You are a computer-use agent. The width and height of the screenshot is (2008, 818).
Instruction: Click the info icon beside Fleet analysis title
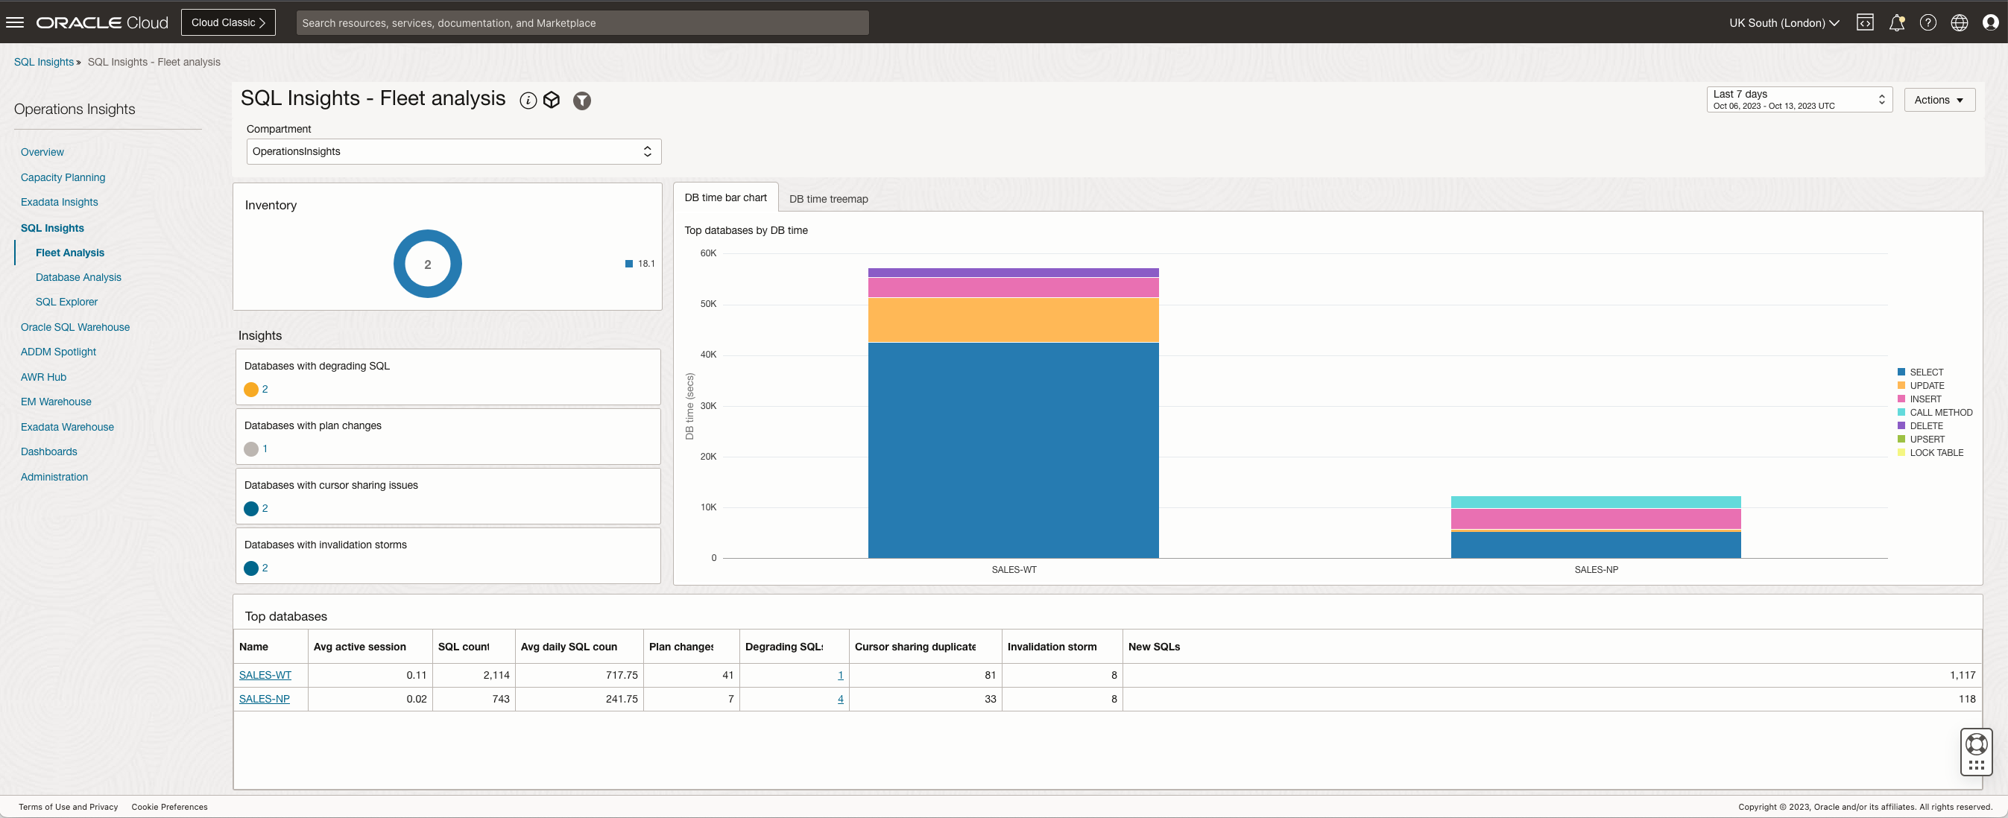click(x=528, y=101)
